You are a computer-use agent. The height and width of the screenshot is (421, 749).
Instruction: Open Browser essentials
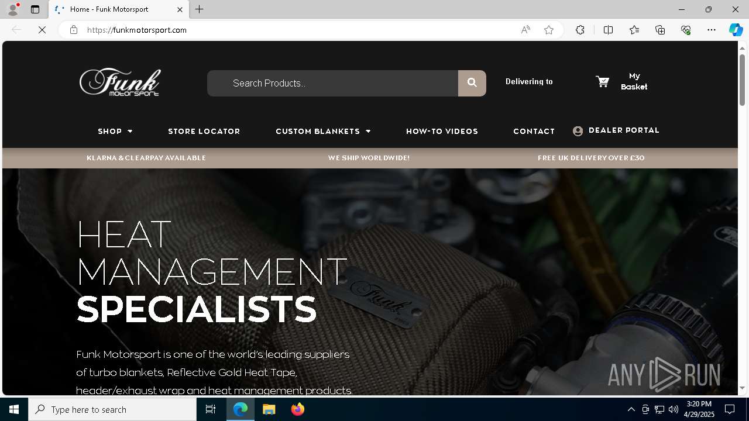click(686, 30)
